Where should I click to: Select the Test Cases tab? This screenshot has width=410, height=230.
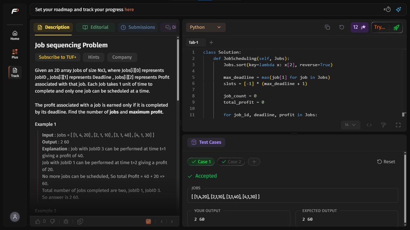pyautogui.click(x=206, y=142)
